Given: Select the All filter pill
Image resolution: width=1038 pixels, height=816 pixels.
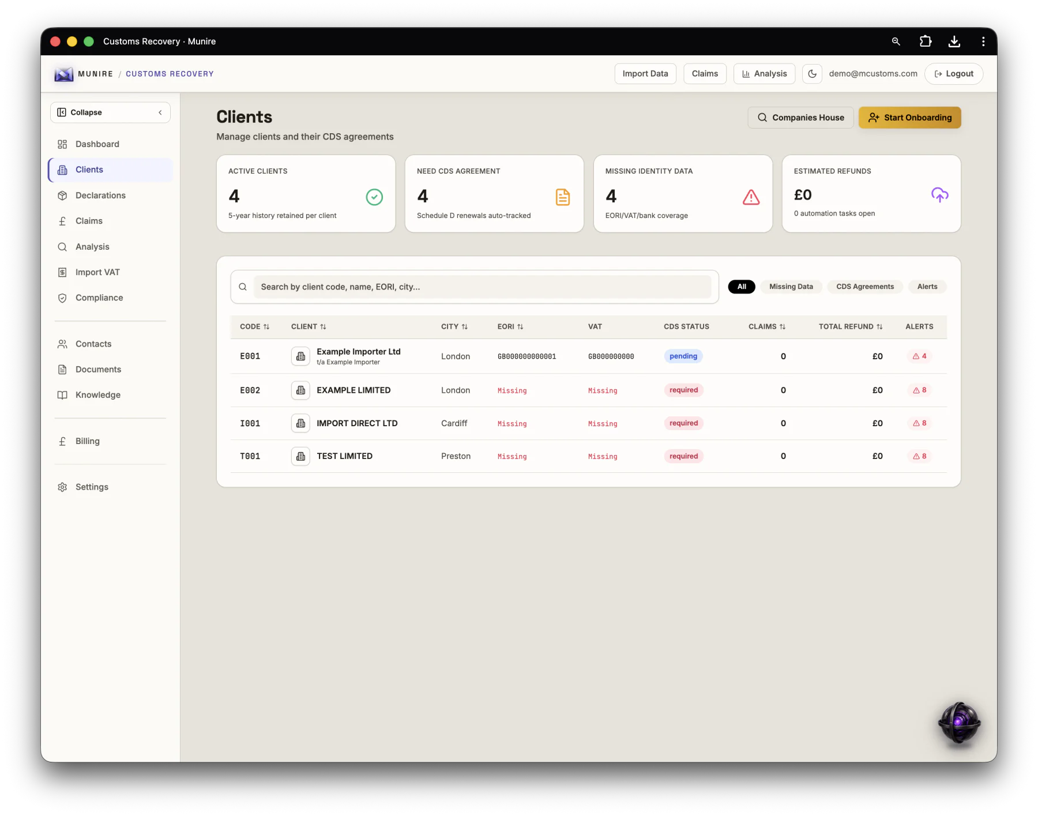Looking at the screenshot, I should [x=742, y=287].
